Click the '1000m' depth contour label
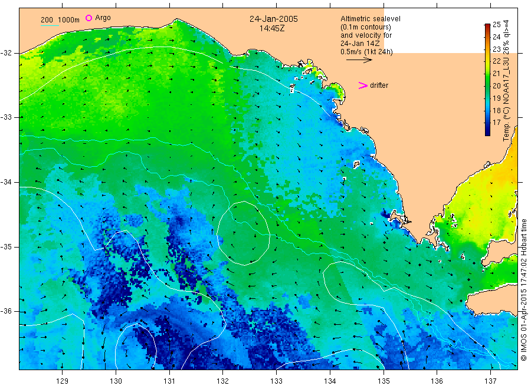Viewport: 531px width, 389px height. click(x=69, y=20)
